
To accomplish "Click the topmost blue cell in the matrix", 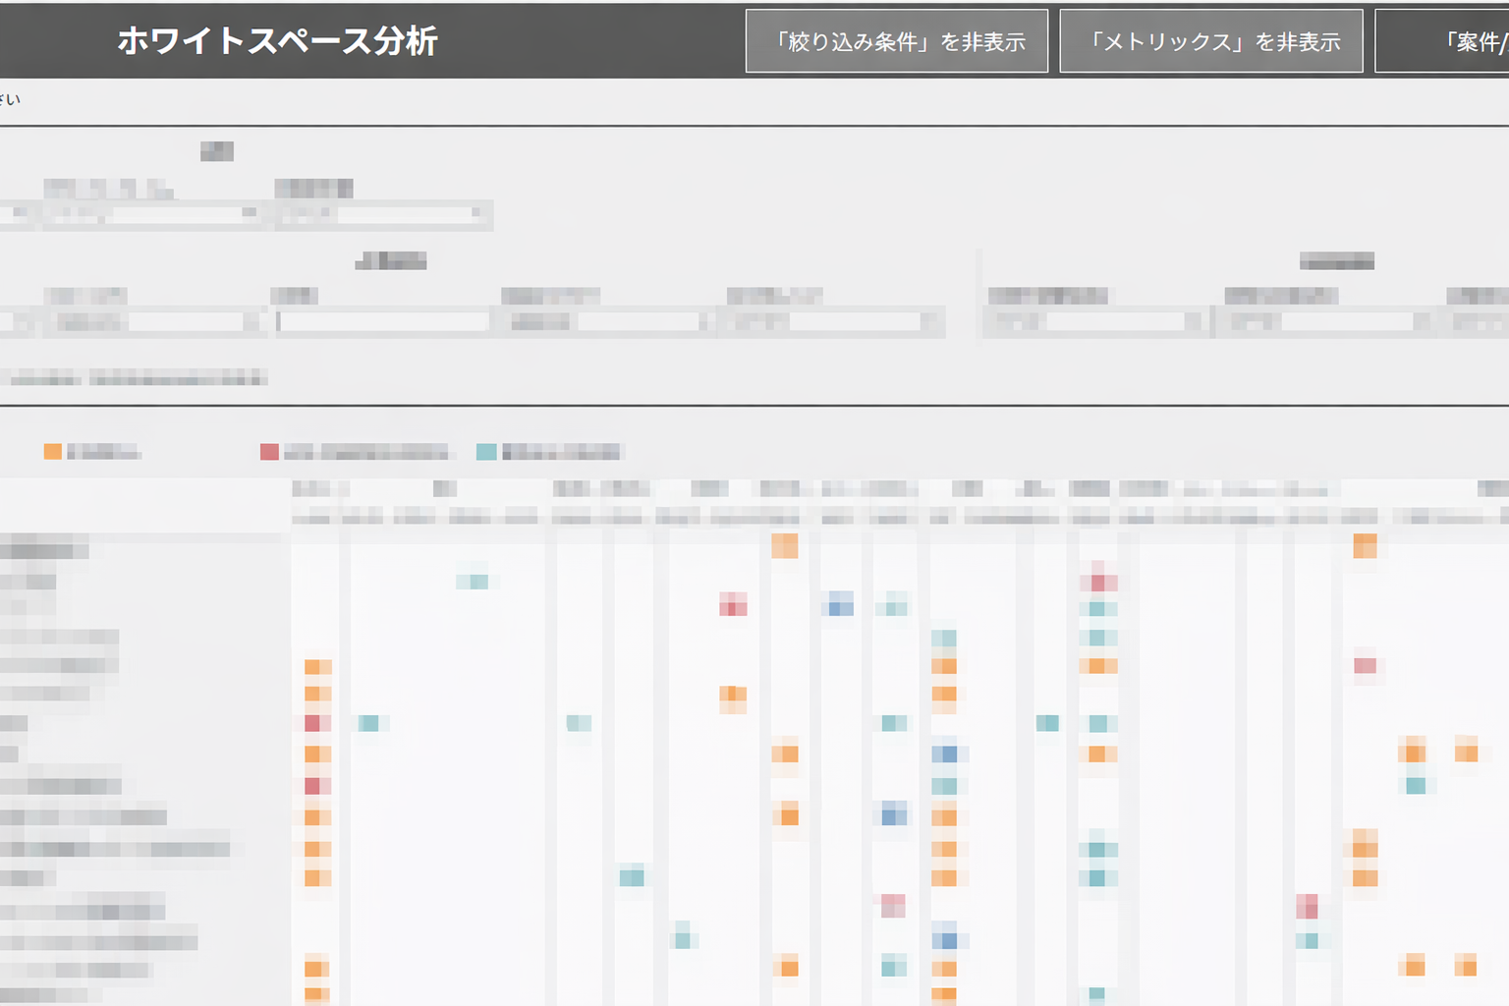I will click(838, 605).
